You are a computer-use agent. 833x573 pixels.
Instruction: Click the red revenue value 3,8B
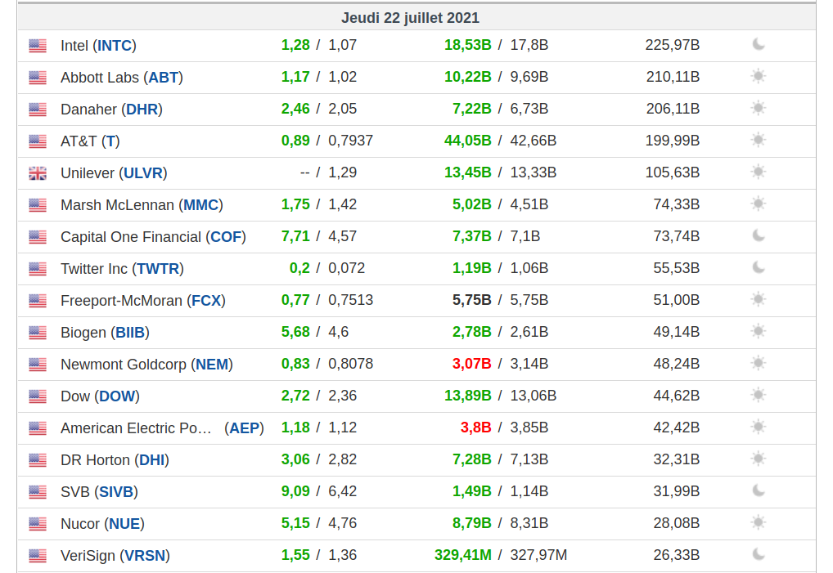476,428
